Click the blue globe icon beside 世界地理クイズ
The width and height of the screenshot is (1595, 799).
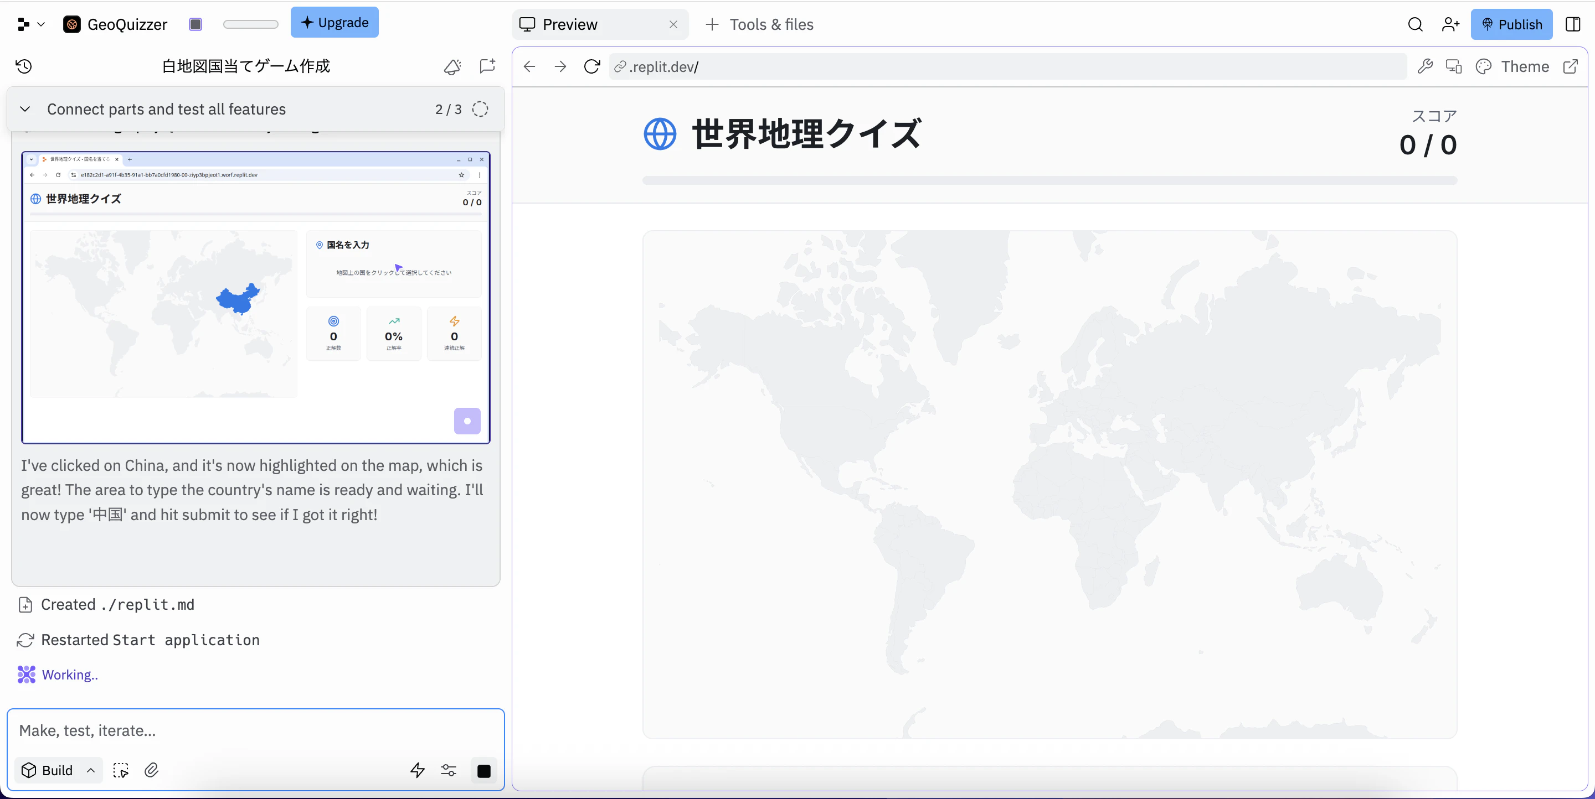[660, 133]
